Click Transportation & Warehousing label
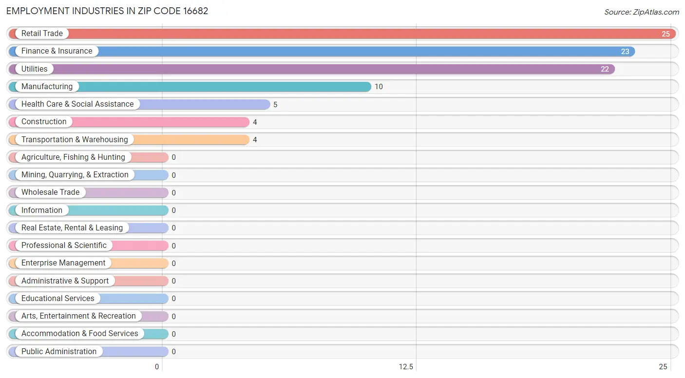The height and width of the screenshot is (378, 685). tap(75, 139)
